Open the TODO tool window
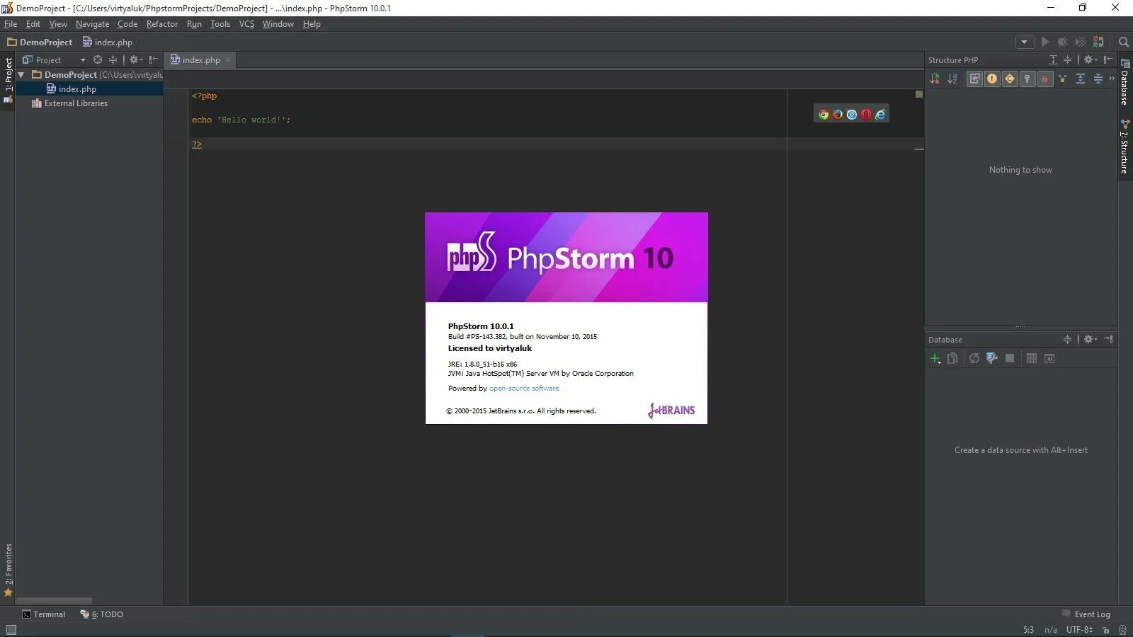 [102, 614]
